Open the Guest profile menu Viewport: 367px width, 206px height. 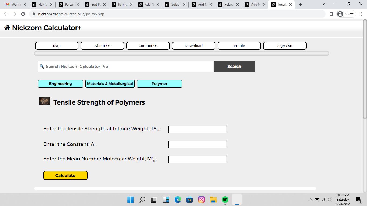pyautogui.click(x=346, y=14)
